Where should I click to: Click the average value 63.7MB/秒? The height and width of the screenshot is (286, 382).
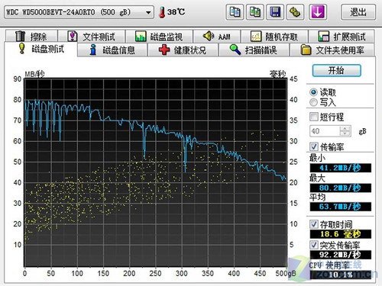point(341,207)
